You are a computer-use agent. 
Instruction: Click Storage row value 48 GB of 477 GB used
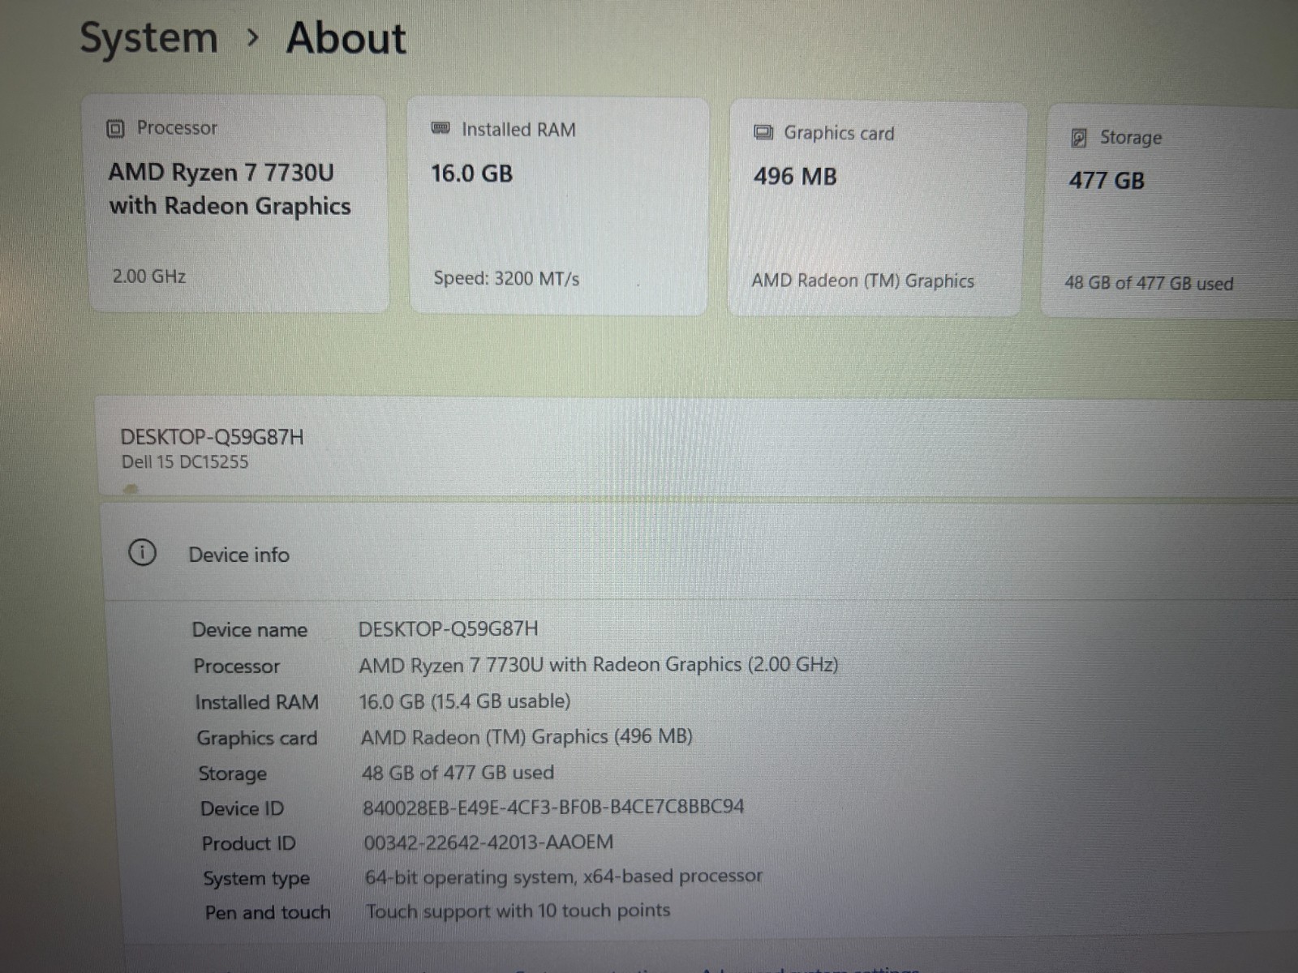pos(458,773)
